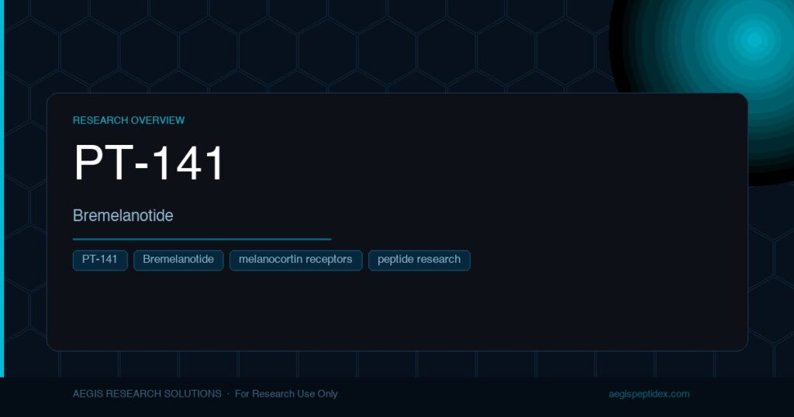Click the For Research Use Only notice
Viewport: 794px width, 417px height.
(286, 394)
